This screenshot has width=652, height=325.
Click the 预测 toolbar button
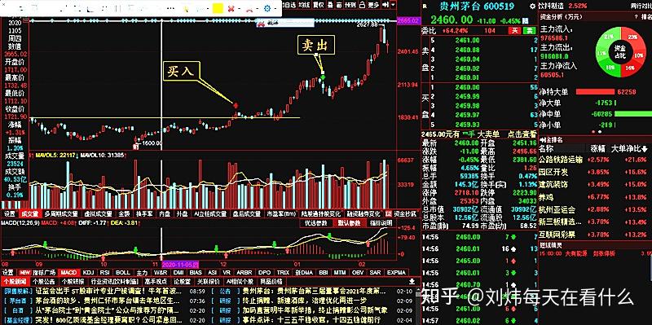[x=350, y=5]
